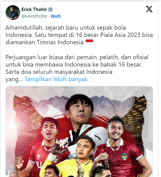The height and width of the screenshot is (177, 161).
Task: Open Erick Thohir's profile avatar
Action: [x=13, y=13]
